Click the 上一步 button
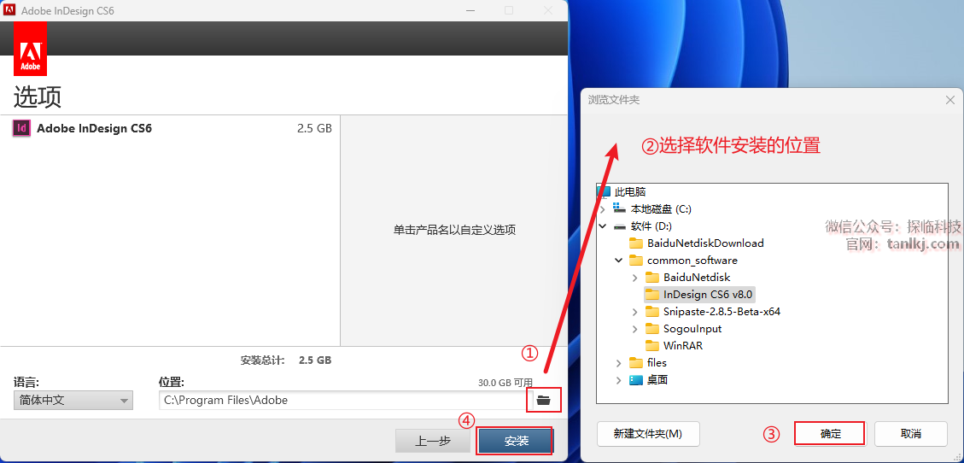 click(x=433, y=441)
